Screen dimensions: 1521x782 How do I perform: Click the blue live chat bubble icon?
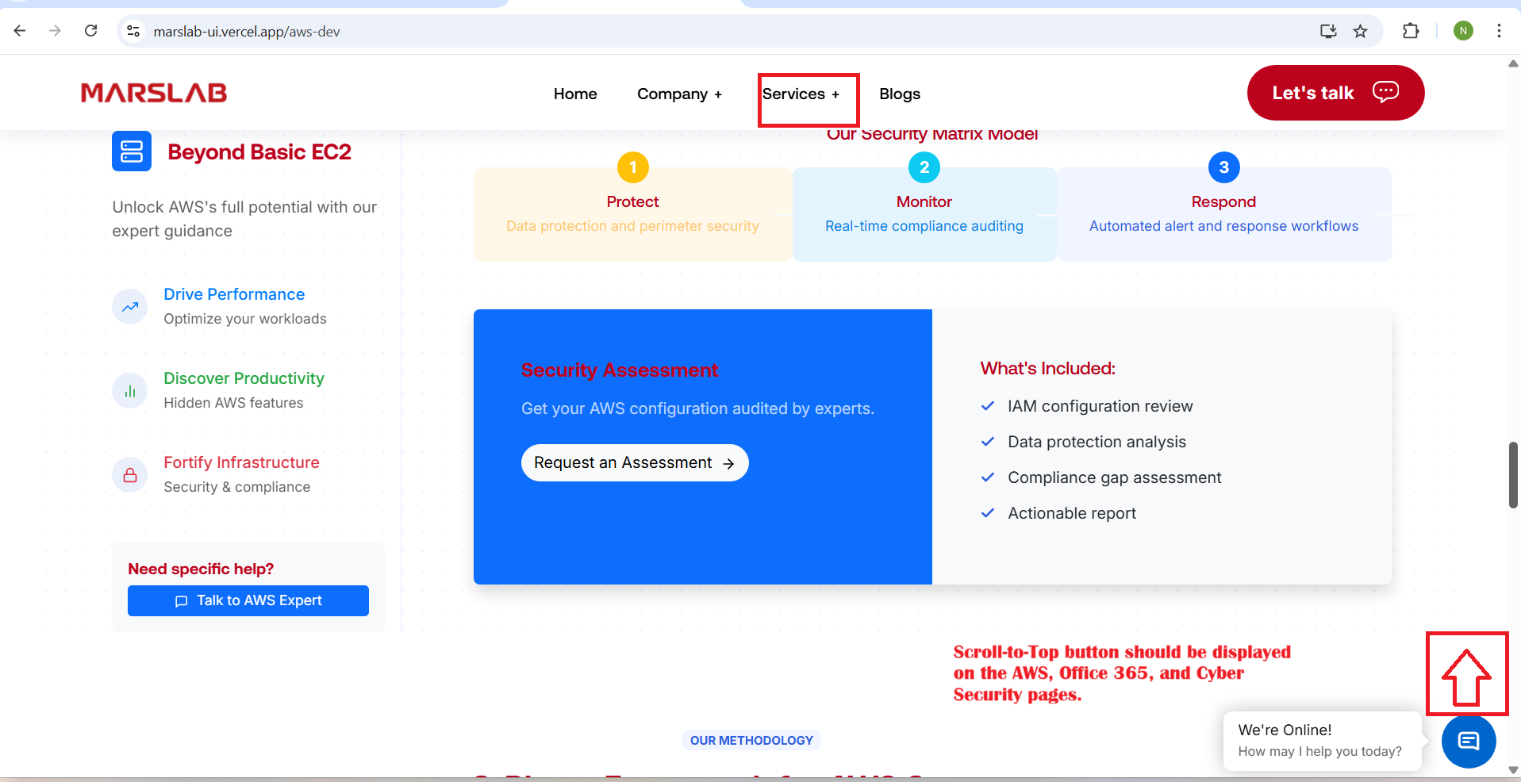coord(1468,742)
